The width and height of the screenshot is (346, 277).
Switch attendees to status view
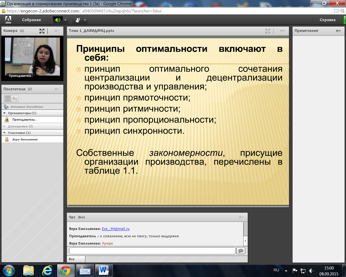click(15, 98)
